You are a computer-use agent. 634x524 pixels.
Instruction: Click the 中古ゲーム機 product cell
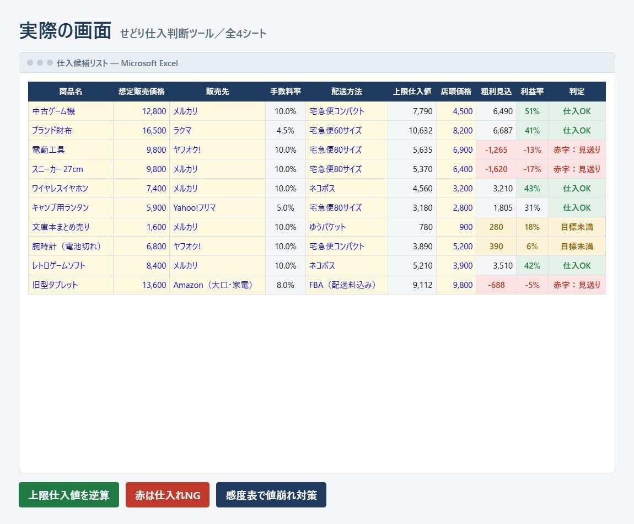point(71,111)
